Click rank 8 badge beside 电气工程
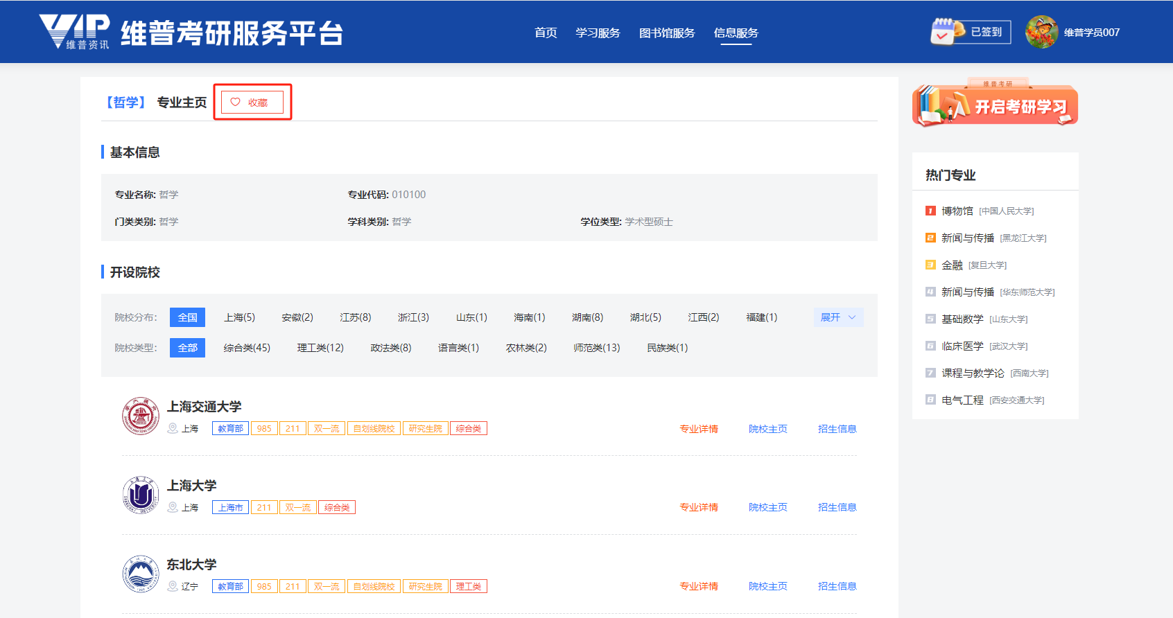 [x=930, y=400]
